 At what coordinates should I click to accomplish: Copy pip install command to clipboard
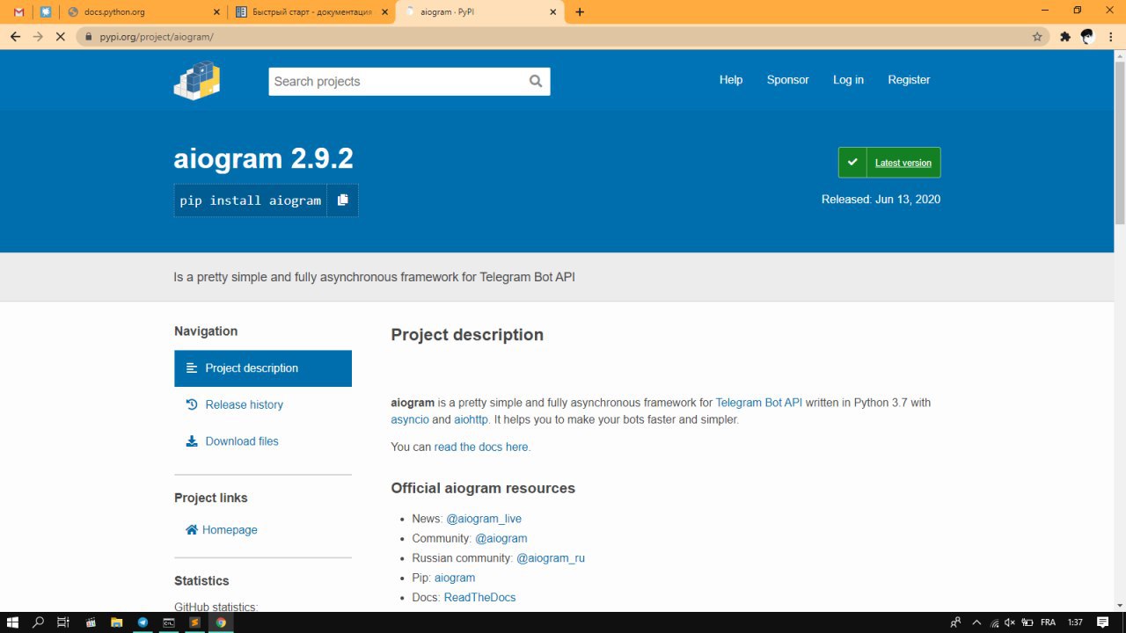tap(343, 200)
